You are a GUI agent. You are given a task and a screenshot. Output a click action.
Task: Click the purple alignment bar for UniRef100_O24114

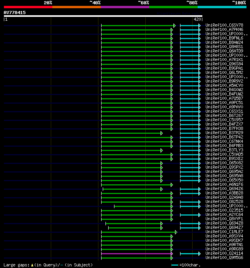click(137, 254)
